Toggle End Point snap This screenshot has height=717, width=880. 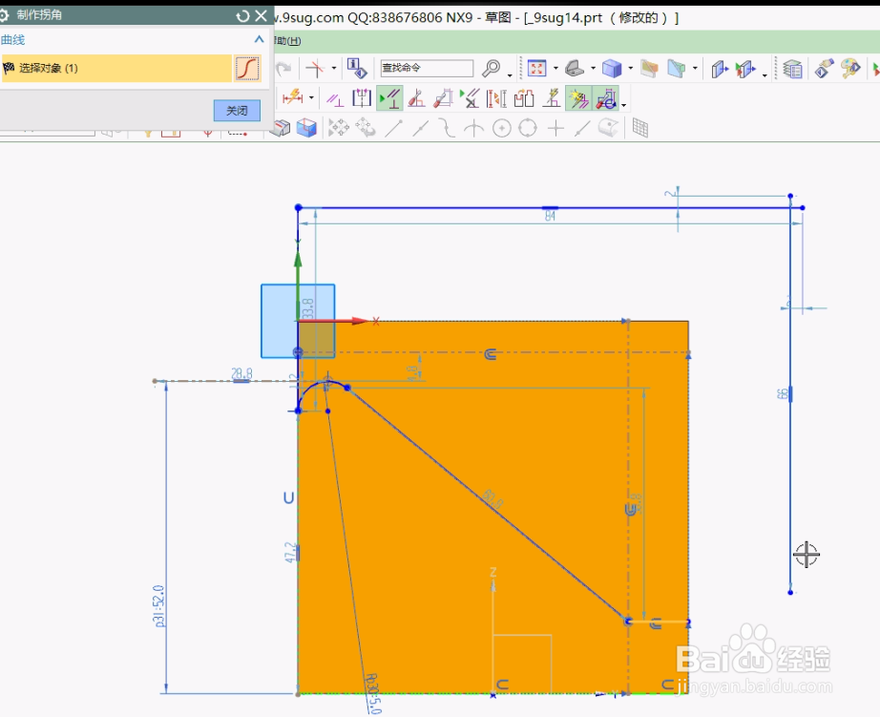pos(393,129)
